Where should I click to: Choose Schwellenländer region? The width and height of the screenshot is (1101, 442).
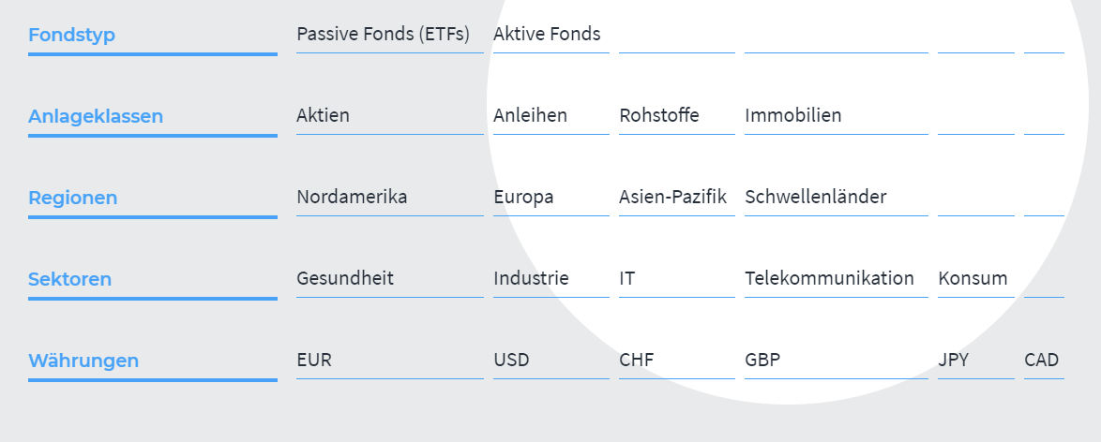pyautogui.click(x=815, y=197)
